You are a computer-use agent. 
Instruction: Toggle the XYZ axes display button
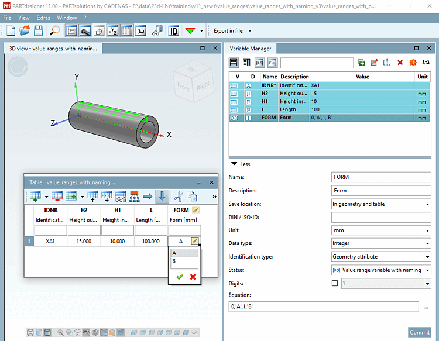coord(114,30)
